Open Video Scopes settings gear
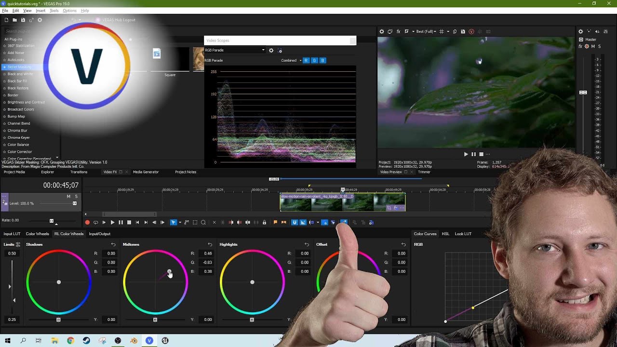Viewport: 617px width, 347px height. pyautogui.click(x=271, y=50)
